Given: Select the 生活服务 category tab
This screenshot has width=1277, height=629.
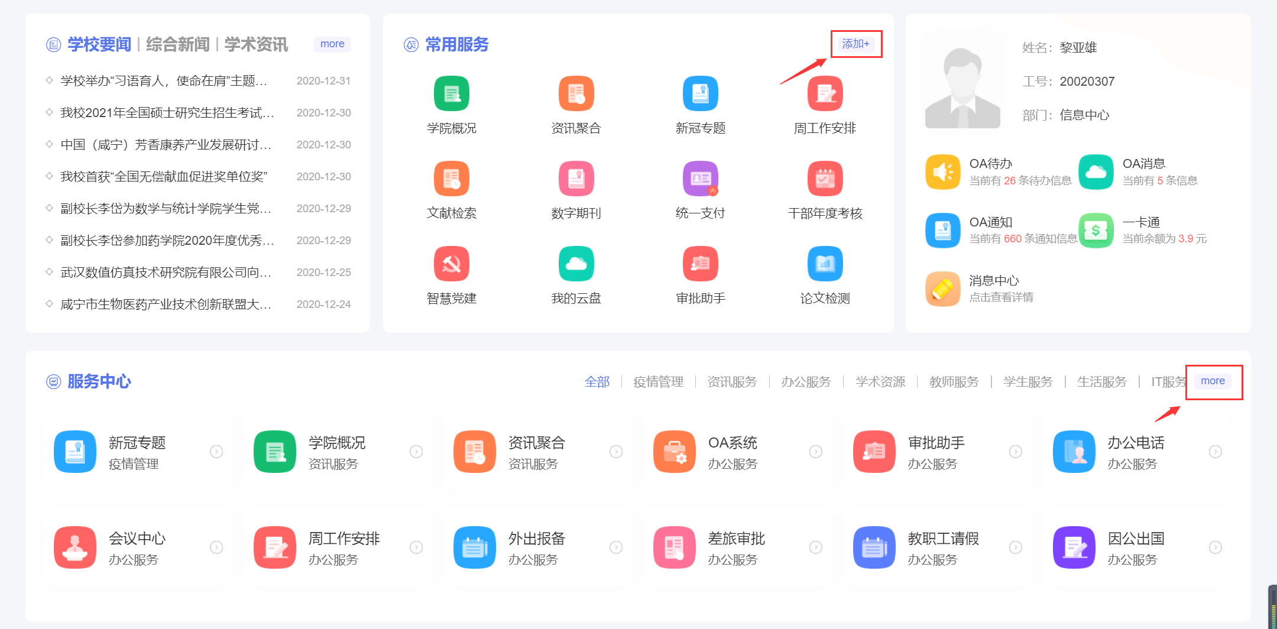Looking at the screenshot, I should coord(1102,382).
